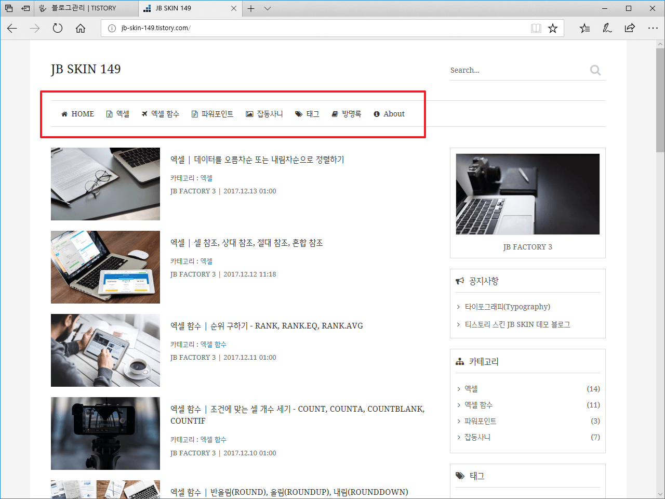Close the JB SKIN 149 tab
The width and height of the screenshot is (665, 499).
[x=234, y=8]
